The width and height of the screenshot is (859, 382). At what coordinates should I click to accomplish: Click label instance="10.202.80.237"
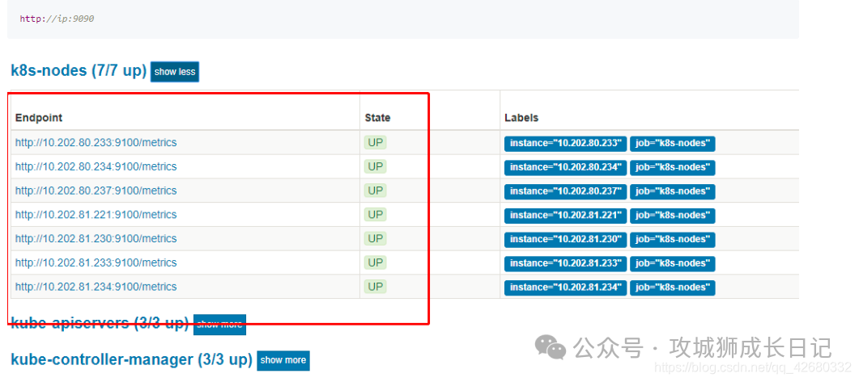565,192
